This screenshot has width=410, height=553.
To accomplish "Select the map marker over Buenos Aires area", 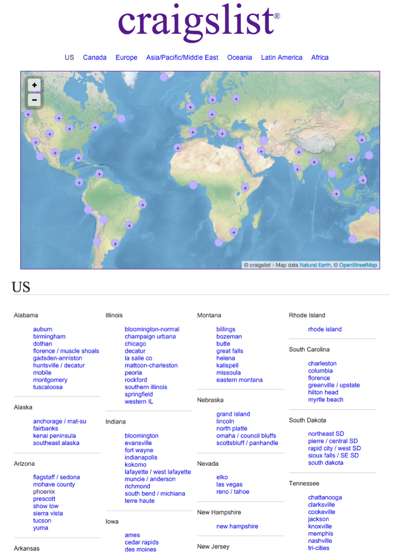I will click(x=115, y=243).
